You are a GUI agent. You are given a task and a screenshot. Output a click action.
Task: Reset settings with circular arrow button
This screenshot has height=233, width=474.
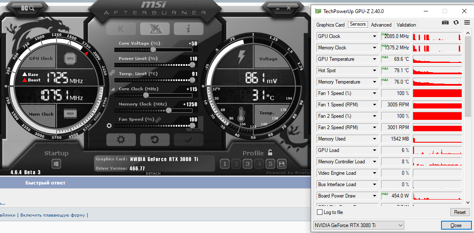(x=155, y=140)
